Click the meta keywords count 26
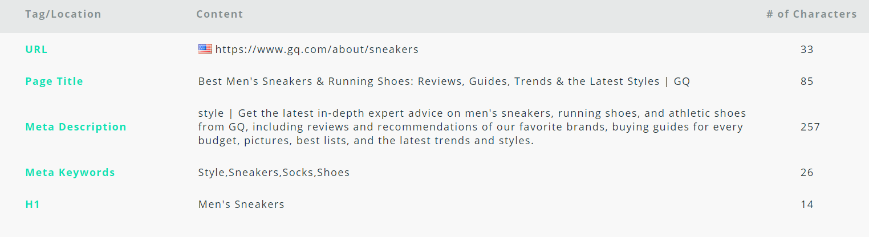The width and height of the screenshot is (869, 237). click(x=807, y=173)
